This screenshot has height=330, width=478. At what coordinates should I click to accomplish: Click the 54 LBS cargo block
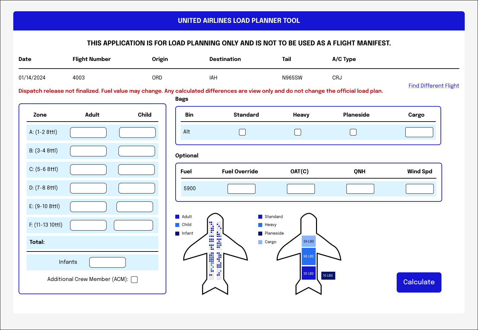[309, 241]
